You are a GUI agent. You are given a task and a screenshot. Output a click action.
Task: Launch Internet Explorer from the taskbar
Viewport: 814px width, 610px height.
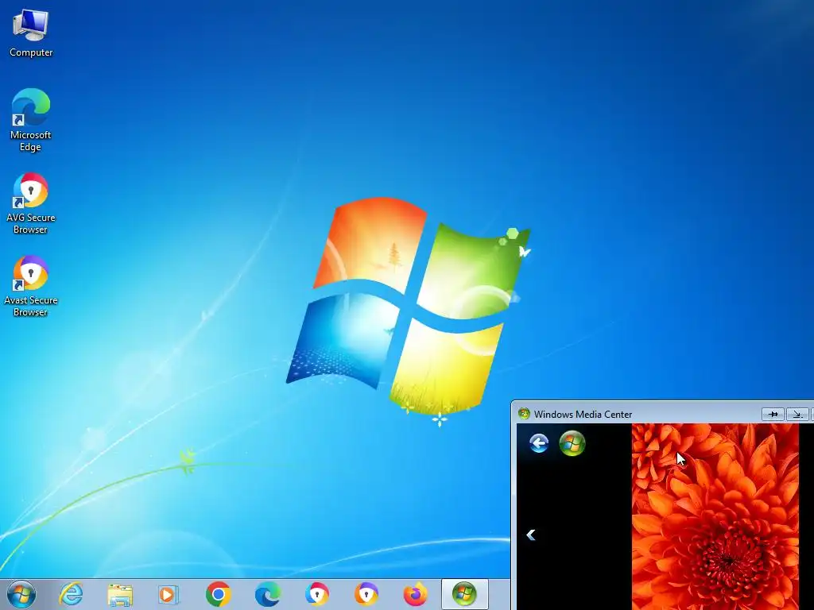[71, 594]
